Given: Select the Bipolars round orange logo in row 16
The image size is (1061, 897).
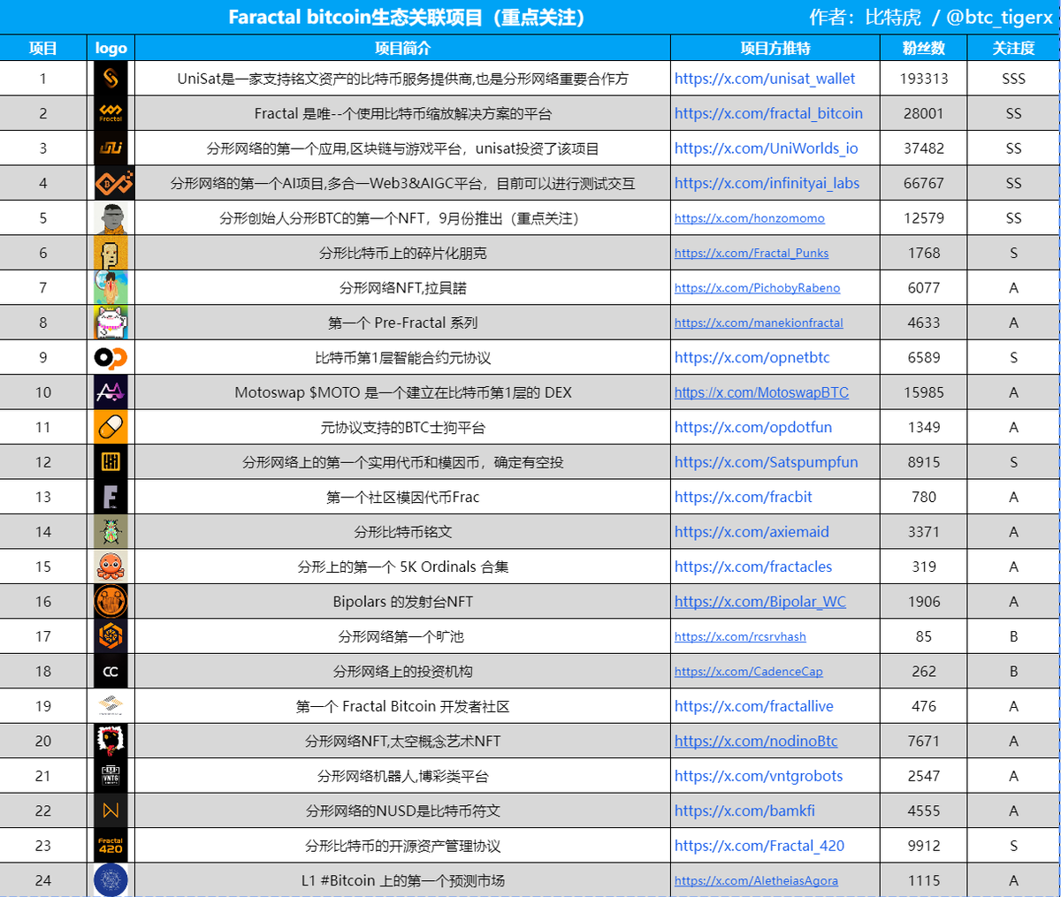Looking at the screenshot, I should [111, 602].
